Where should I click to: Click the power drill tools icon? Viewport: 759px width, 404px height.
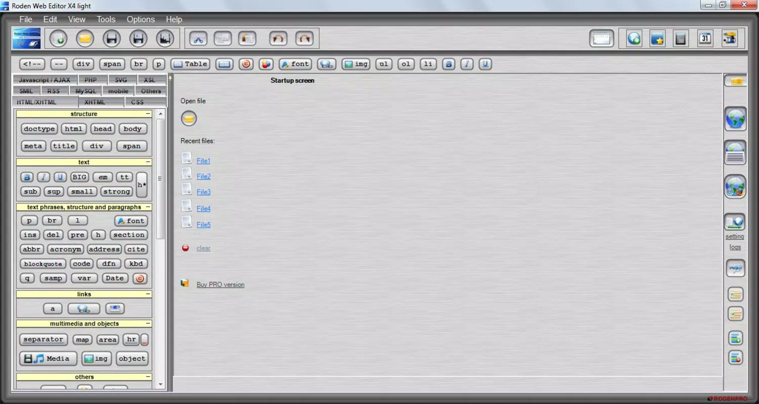(730, 38)
